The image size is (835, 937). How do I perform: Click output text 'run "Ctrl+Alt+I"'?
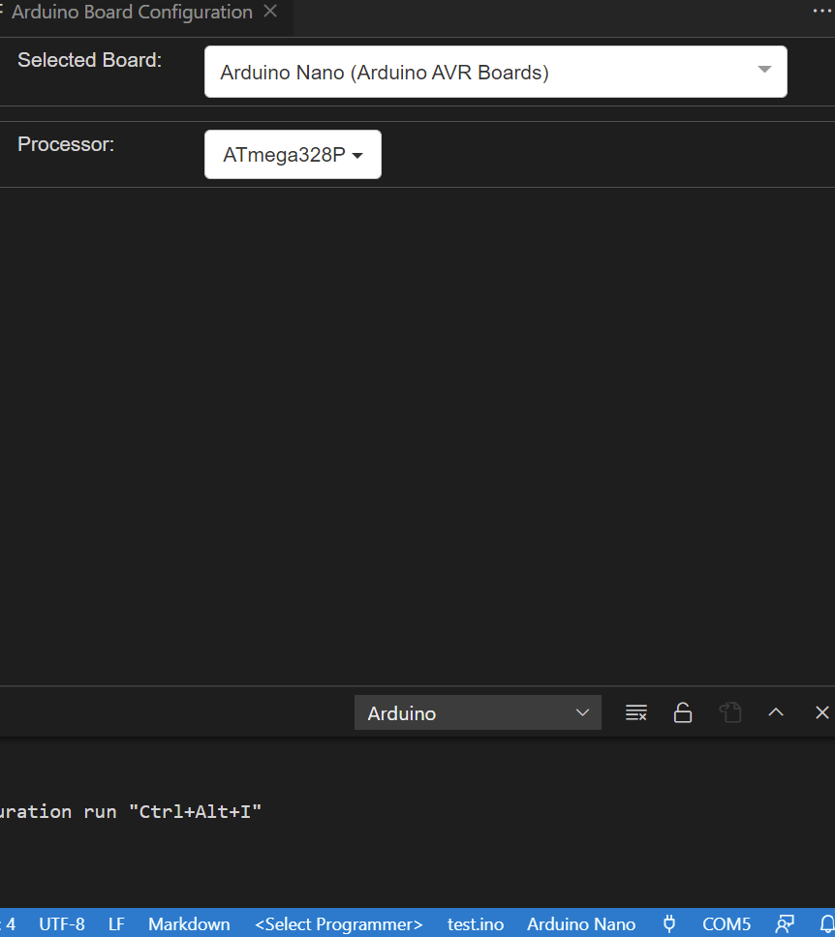coord(172,811)
